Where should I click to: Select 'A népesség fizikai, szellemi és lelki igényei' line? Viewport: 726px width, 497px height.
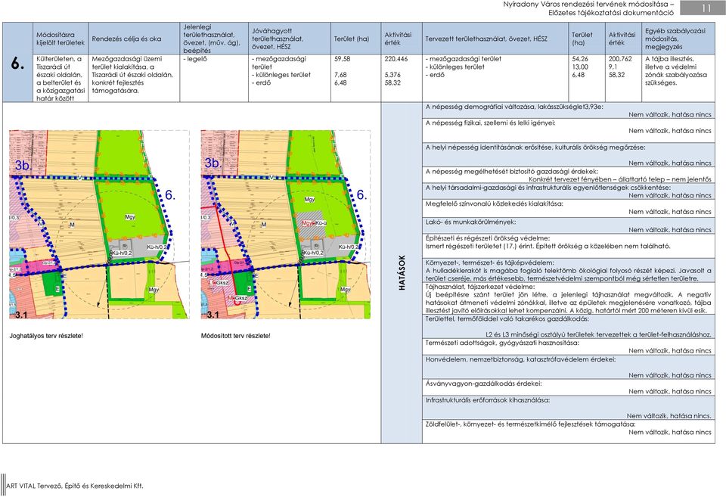[490, 123]
